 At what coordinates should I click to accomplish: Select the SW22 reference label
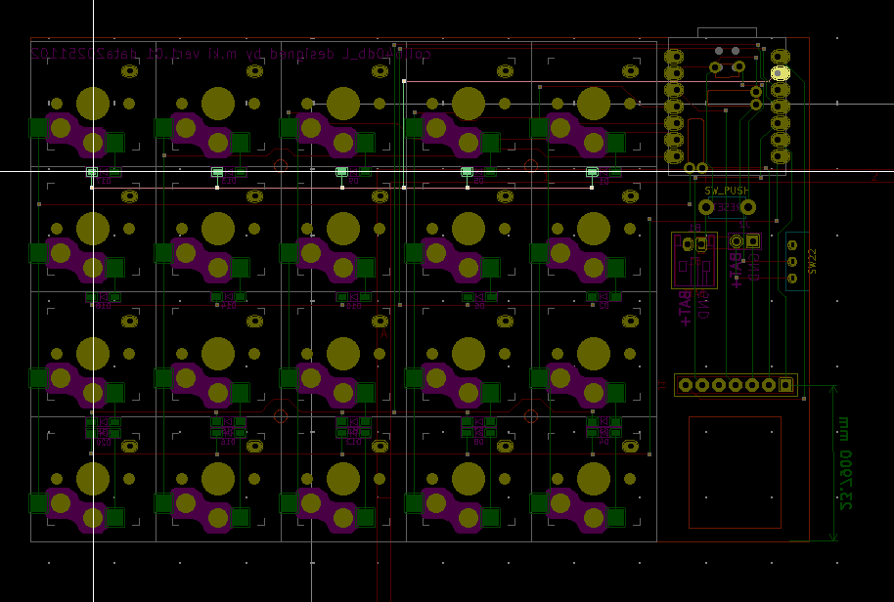pyautogui.click(x=812, y=262)
